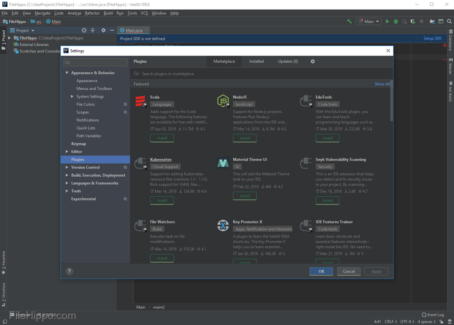Viewport: 454px width, 325px height.
Task: Start debugging using the bug icon
Action: [x=395, y=21]
